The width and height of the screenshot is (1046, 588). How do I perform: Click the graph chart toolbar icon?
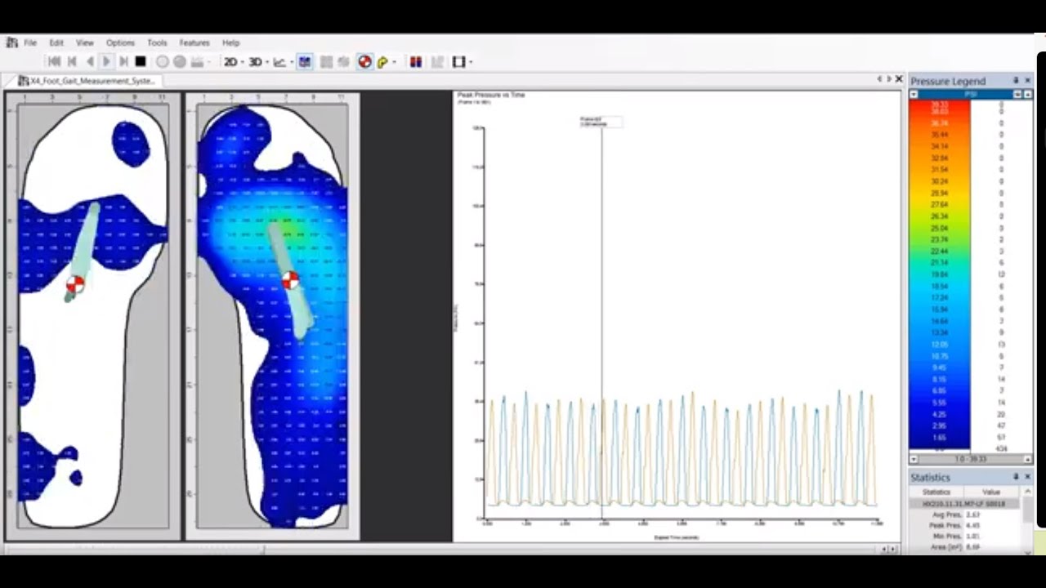(279, 62)
